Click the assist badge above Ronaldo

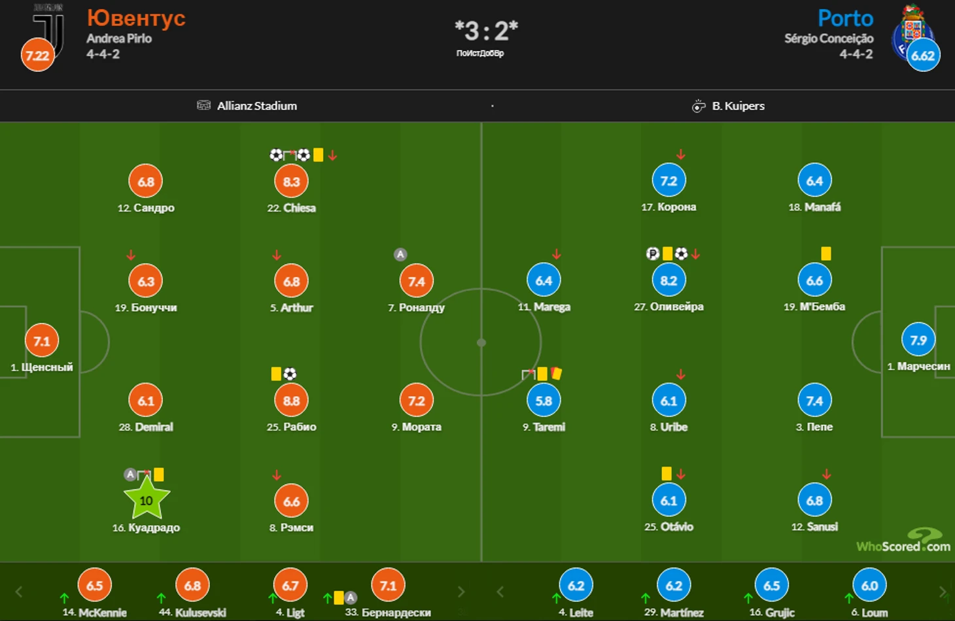[400, 254]
